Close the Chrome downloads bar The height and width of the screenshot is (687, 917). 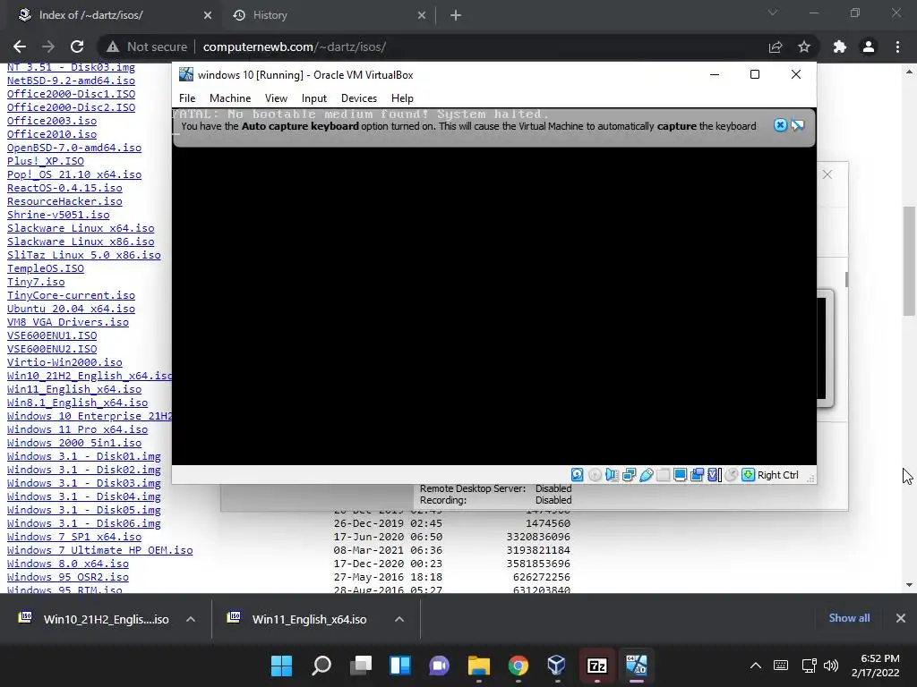coord(901,618)
